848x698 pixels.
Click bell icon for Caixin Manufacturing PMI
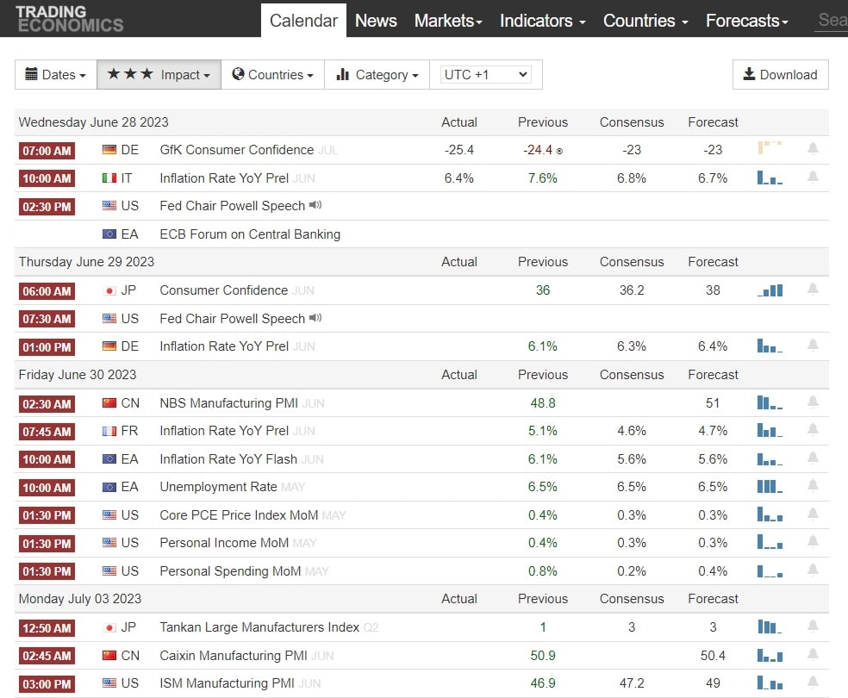pyautogui.click(x=813, y=654)
